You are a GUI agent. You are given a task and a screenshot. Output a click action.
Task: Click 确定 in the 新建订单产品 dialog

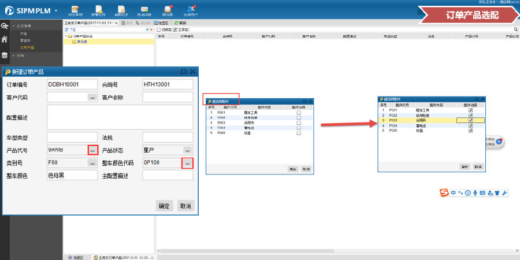[x=164, y=206]
